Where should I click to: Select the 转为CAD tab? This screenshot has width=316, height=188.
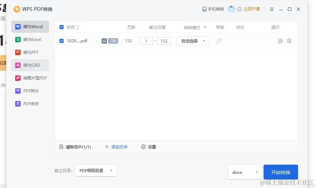pos(30,65)
